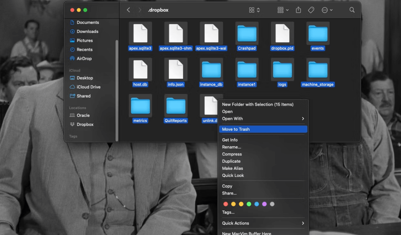401x235 pixels.
Task: Click the Share toolbar icon
Action: (298, 10)
